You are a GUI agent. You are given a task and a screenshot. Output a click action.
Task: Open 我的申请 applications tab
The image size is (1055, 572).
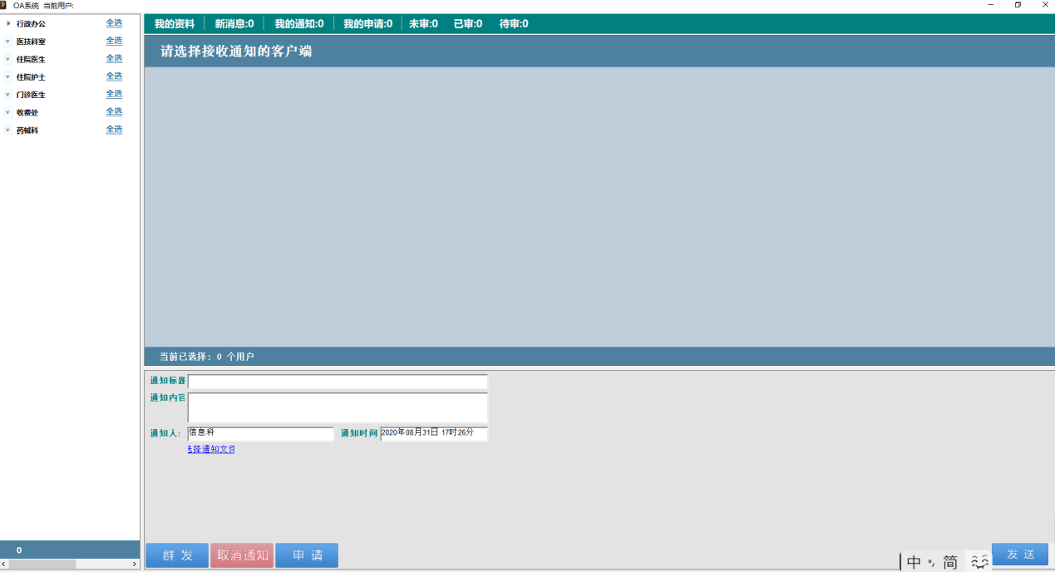coord(367,24)
